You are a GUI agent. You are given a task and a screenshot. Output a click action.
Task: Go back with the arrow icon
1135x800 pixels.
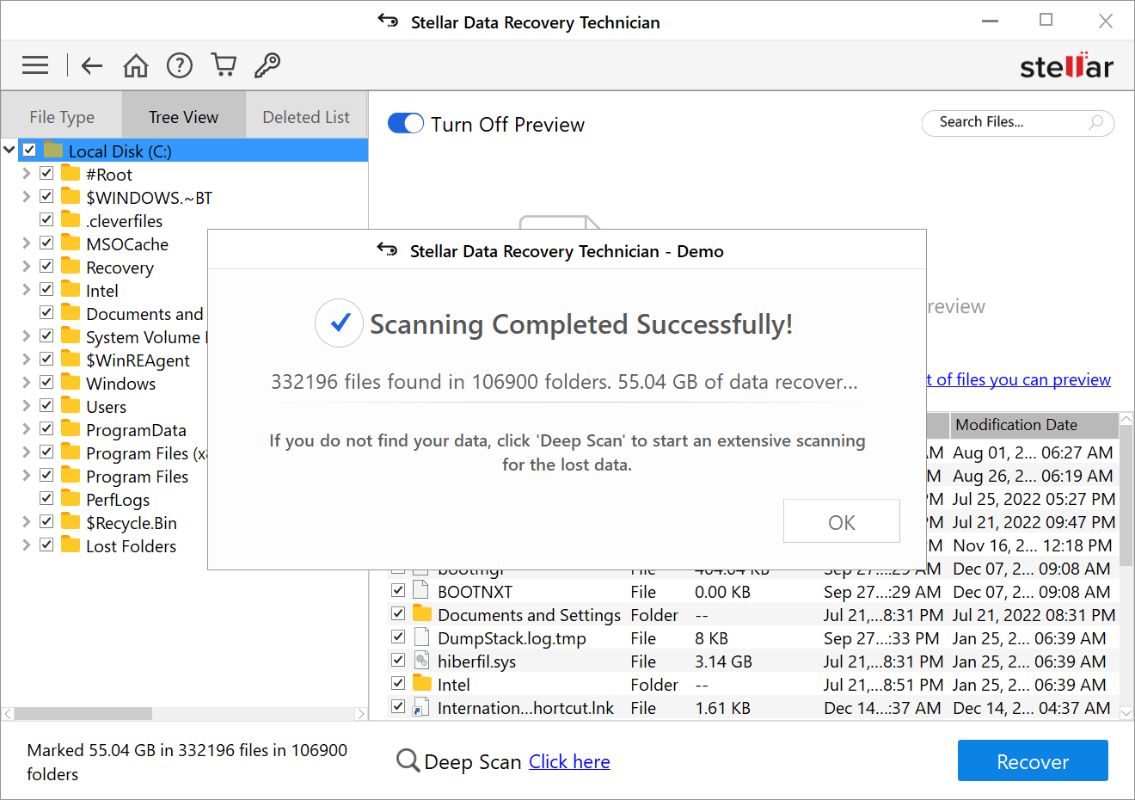tap(91, 65)
